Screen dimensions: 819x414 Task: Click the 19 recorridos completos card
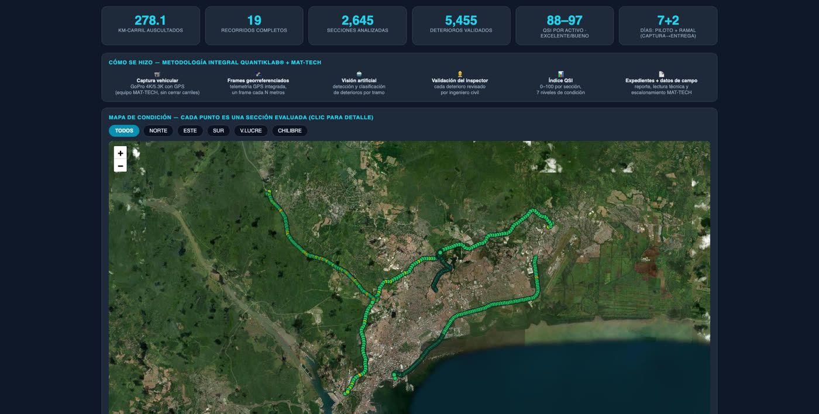254,26
